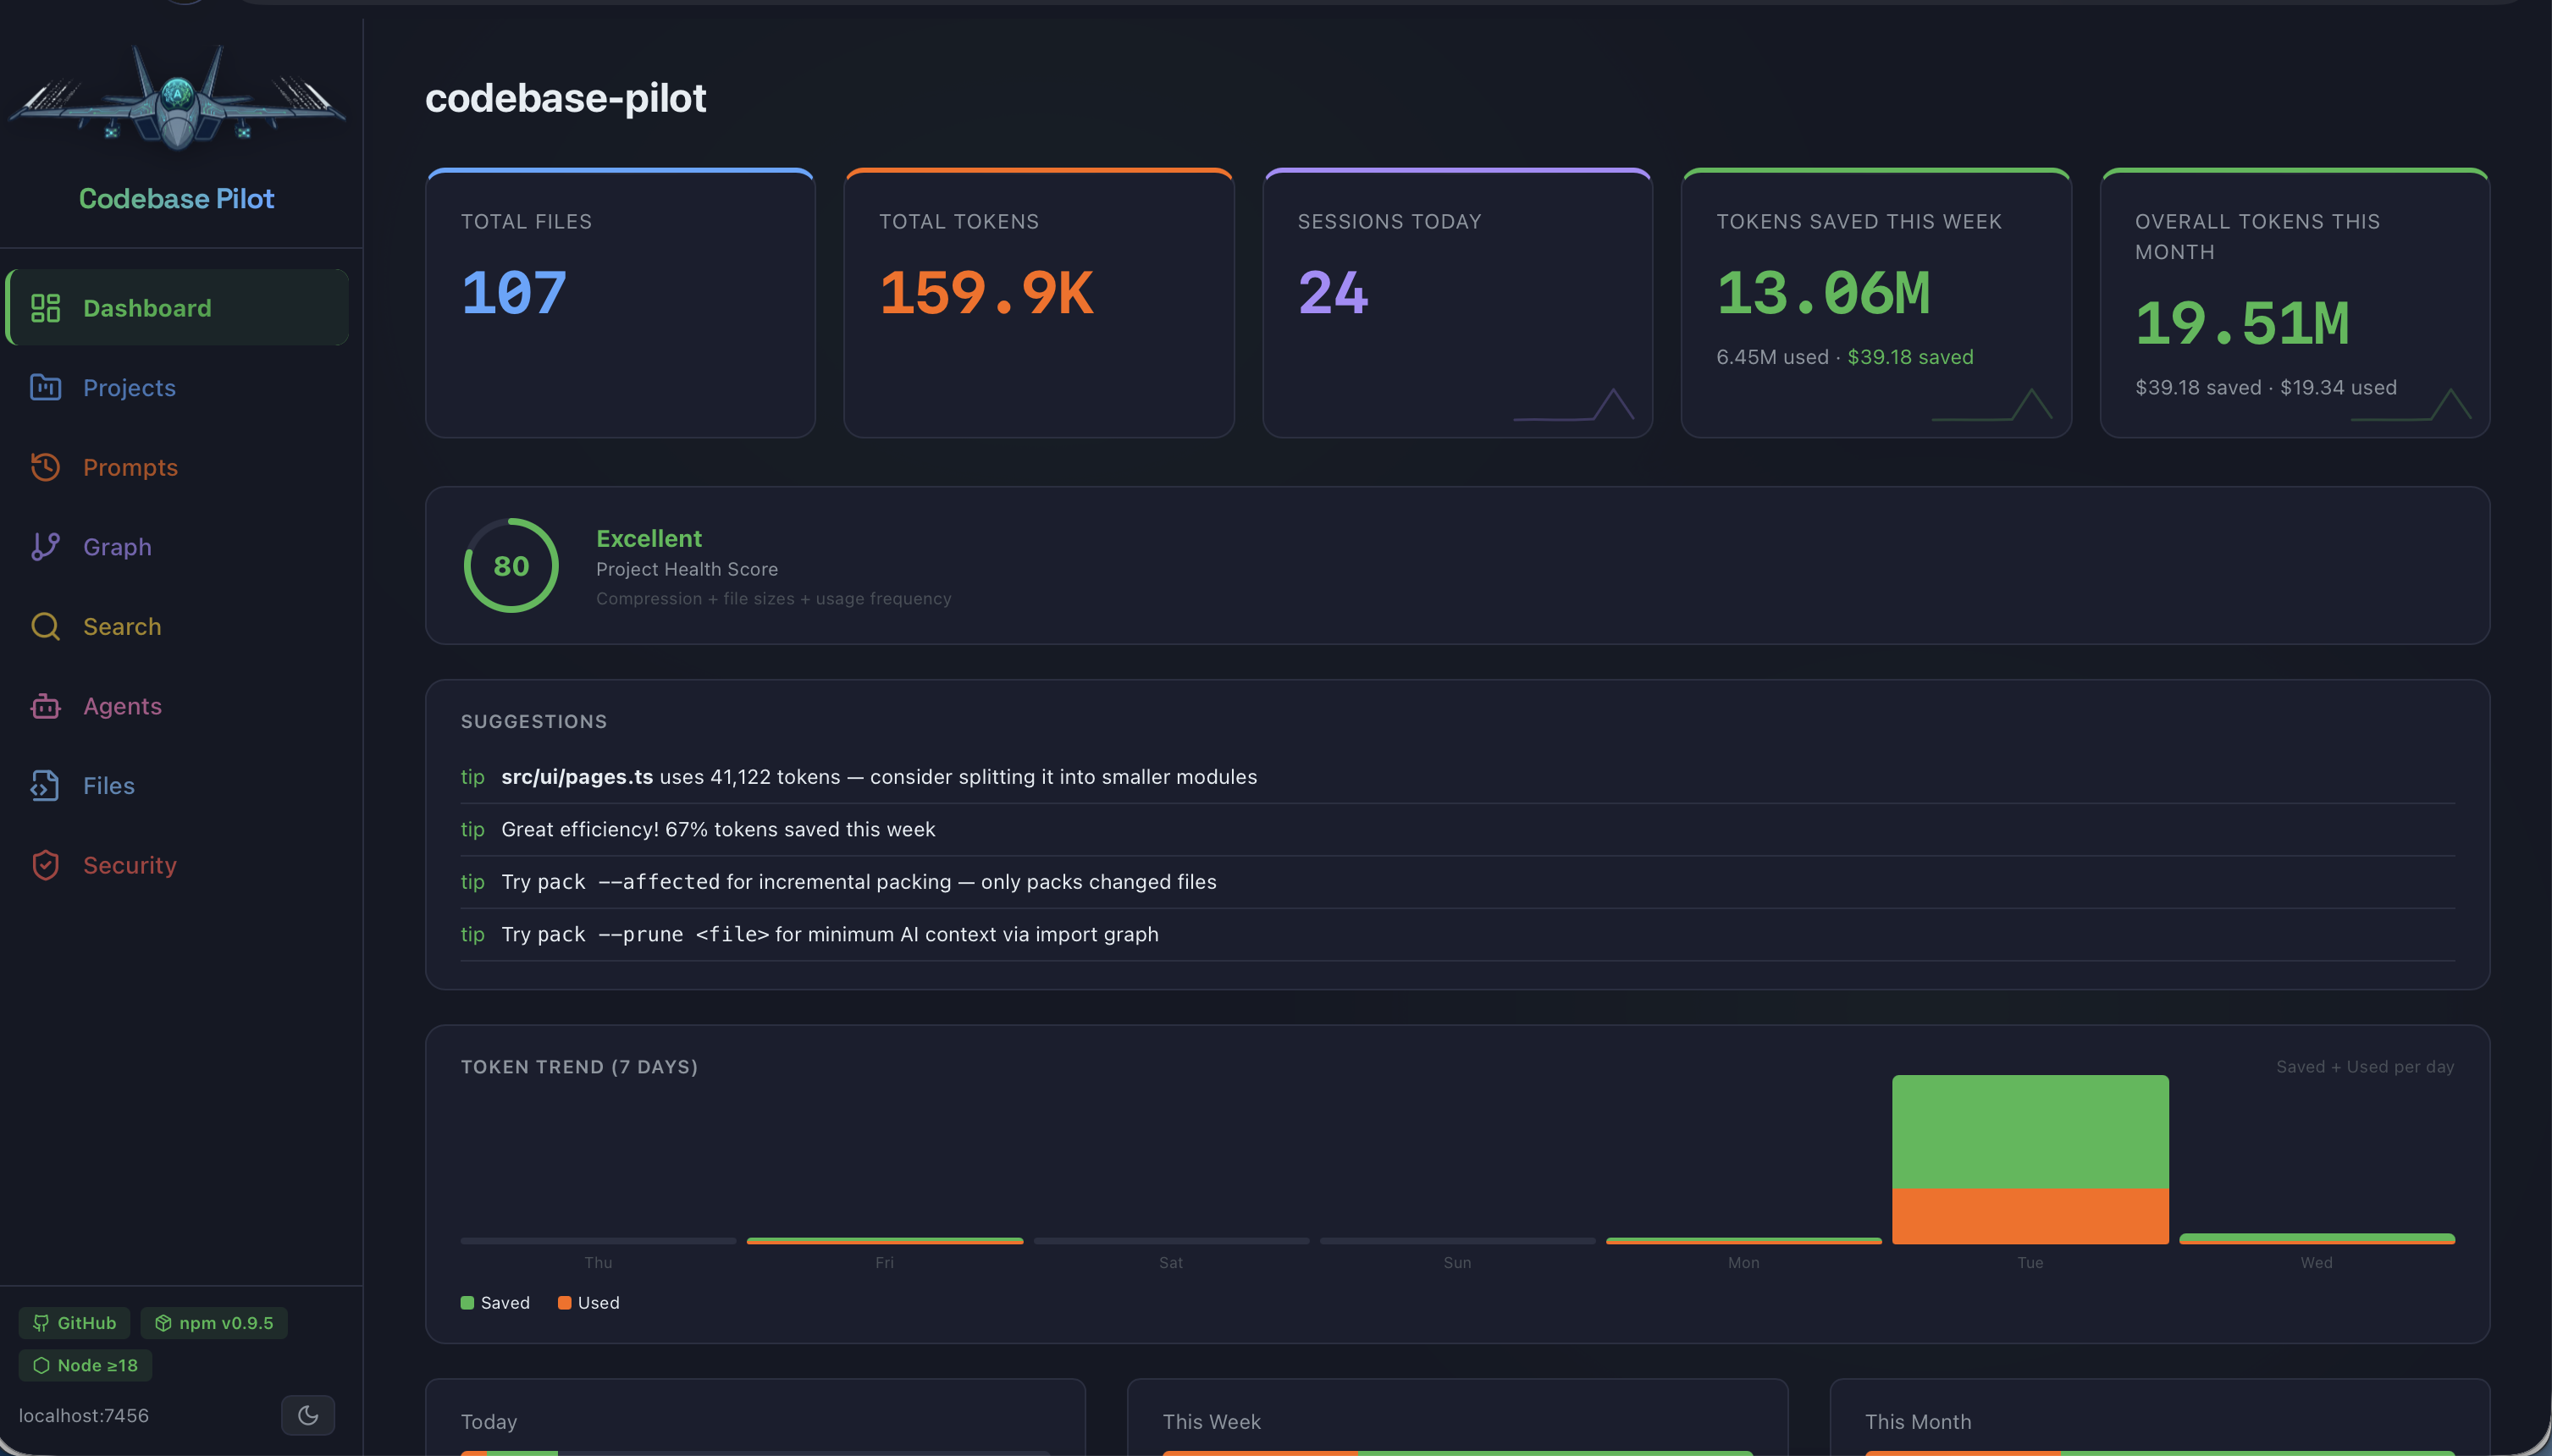Click the Codebase Pilot jet logo
This screenshot has width=2552, height=1456.
tap(176, 98)
